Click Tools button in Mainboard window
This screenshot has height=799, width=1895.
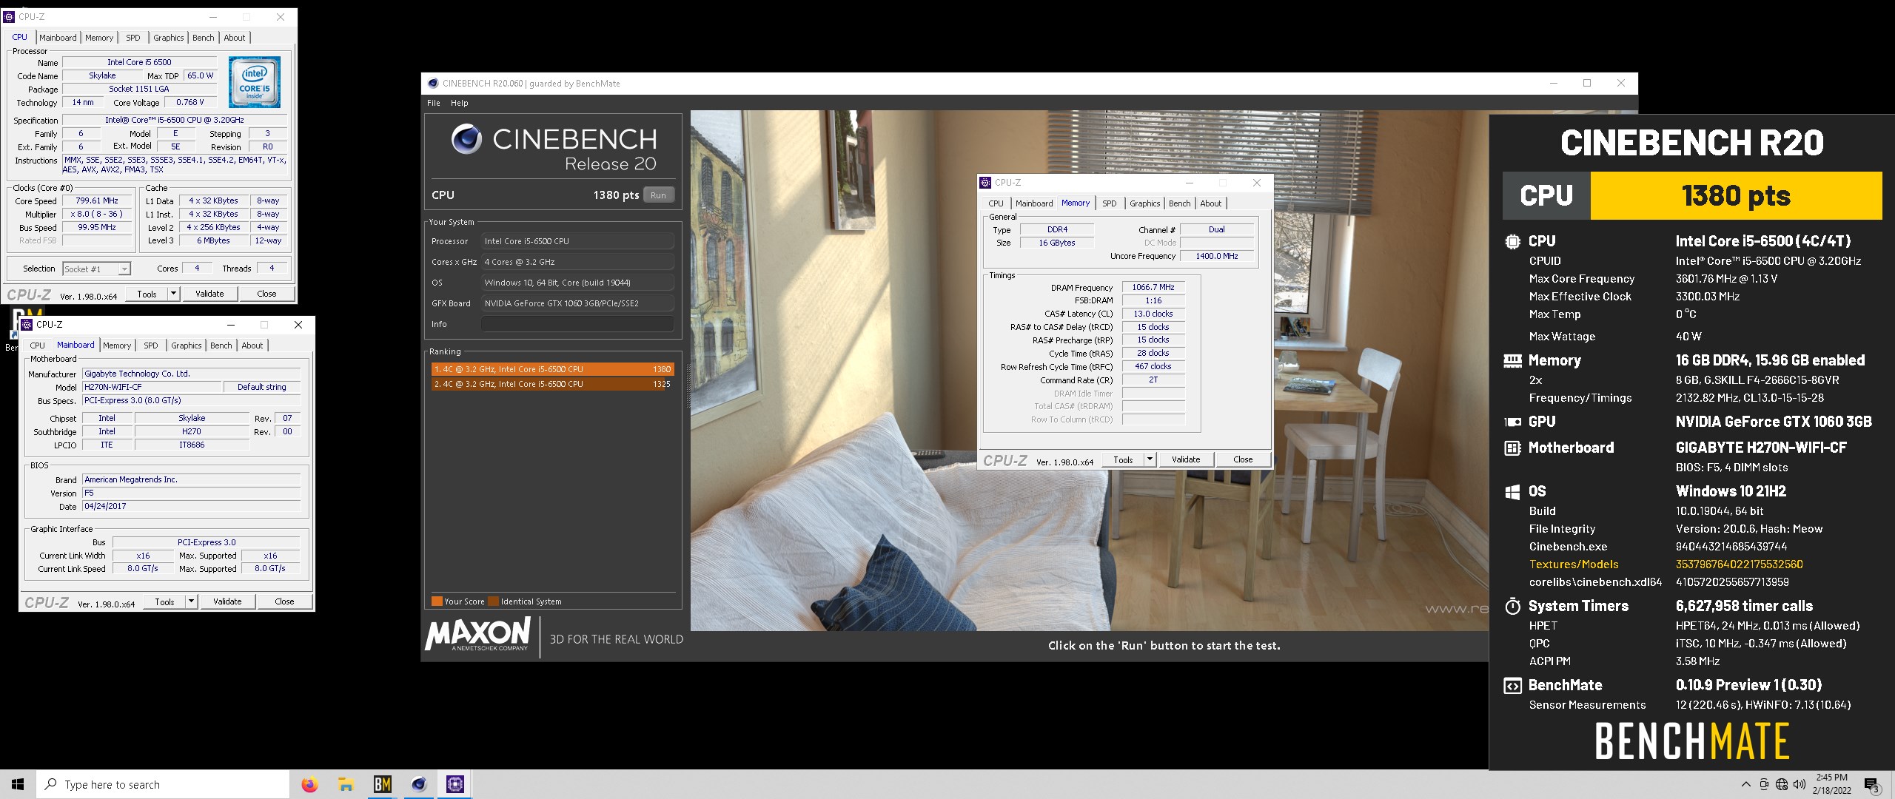pyautogui.click(x=164, y=601)
